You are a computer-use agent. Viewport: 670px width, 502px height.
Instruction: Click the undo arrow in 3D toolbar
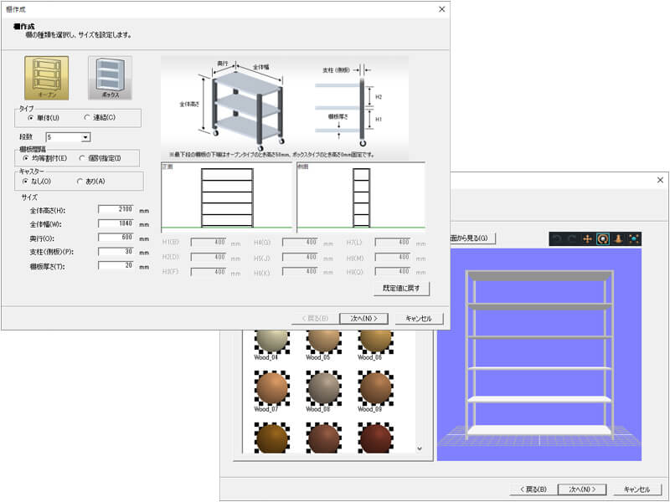(x=557, y=238)
